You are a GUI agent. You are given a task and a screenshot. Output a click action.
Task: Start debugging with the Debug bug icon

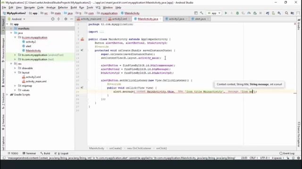[237, 13]
